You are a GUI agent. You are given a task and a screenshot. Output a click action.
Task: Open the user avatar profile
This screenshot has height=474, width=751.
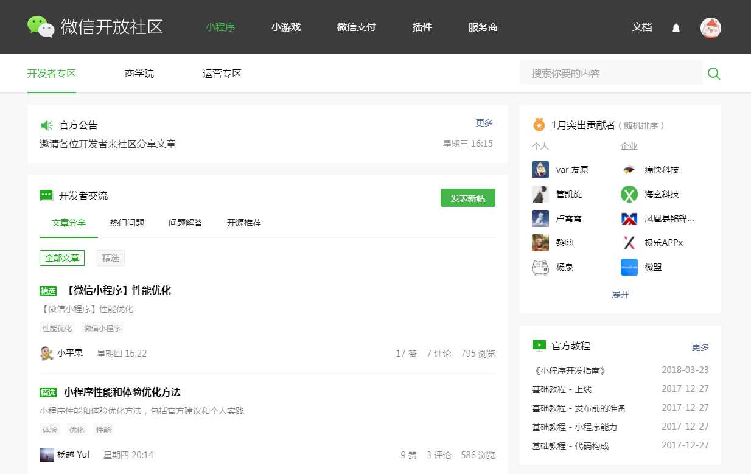click(711, 27)
